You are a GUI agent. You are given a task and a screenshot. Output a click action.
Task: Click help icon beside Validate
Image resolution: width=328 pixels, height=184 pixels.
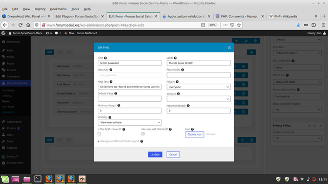point(178,94)
